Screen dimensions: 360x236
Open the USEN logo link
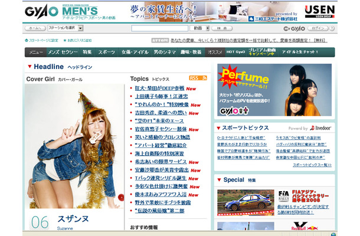click(320, 12)
